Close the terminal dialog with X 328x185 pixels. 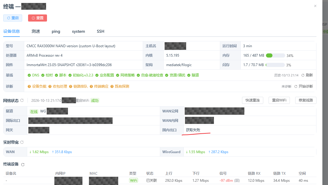coord(315,6)
